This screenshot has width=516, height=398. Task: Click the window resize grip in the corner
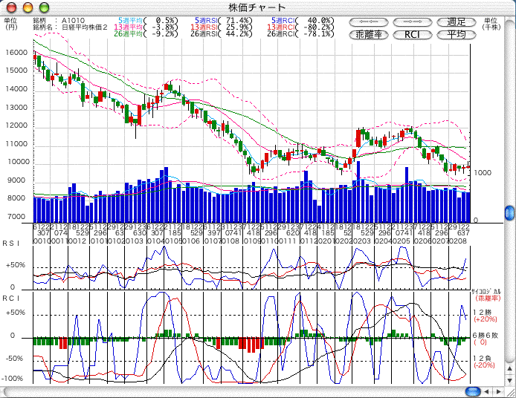point(510,392)
